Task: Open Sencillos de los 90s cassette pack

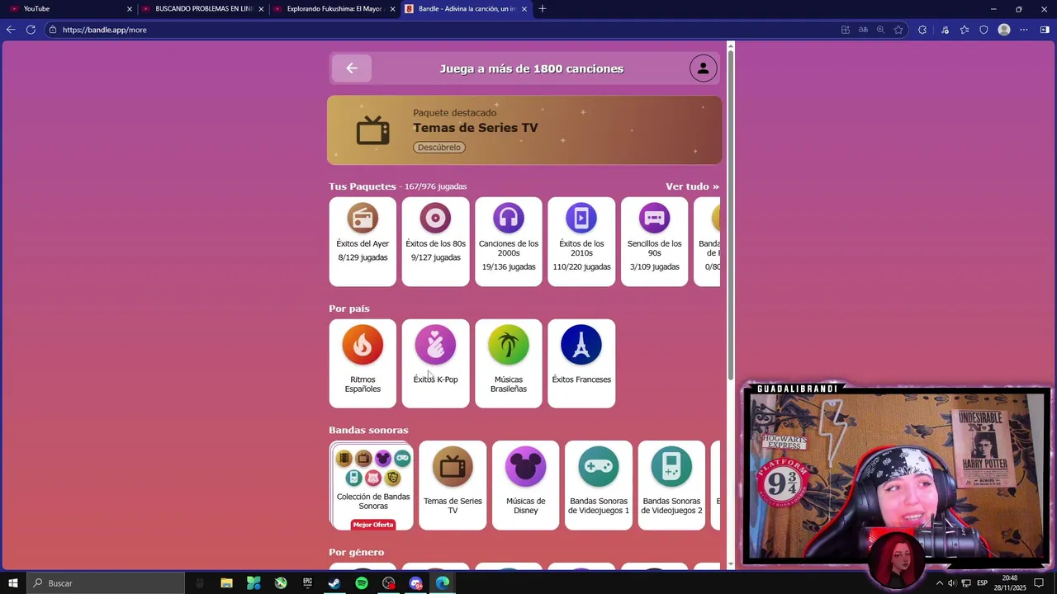Action: (654, 242)
